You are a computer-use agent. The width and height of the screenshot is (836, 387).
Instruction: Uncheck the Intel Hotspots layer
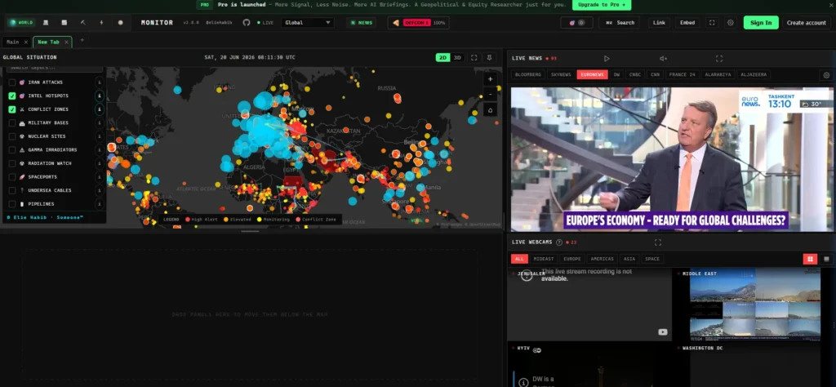pos(11,96)
